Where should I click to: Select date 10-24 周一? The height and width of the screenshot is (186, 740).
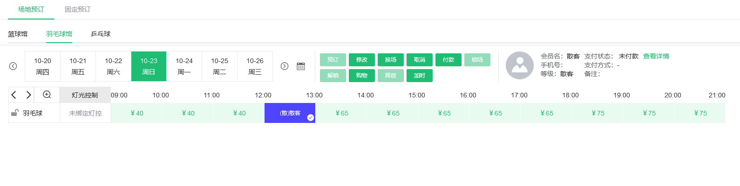coord(184,66)
